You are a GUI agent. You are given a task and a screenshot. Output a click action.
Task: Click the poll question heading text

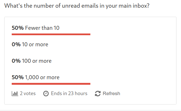pos(77,6)
